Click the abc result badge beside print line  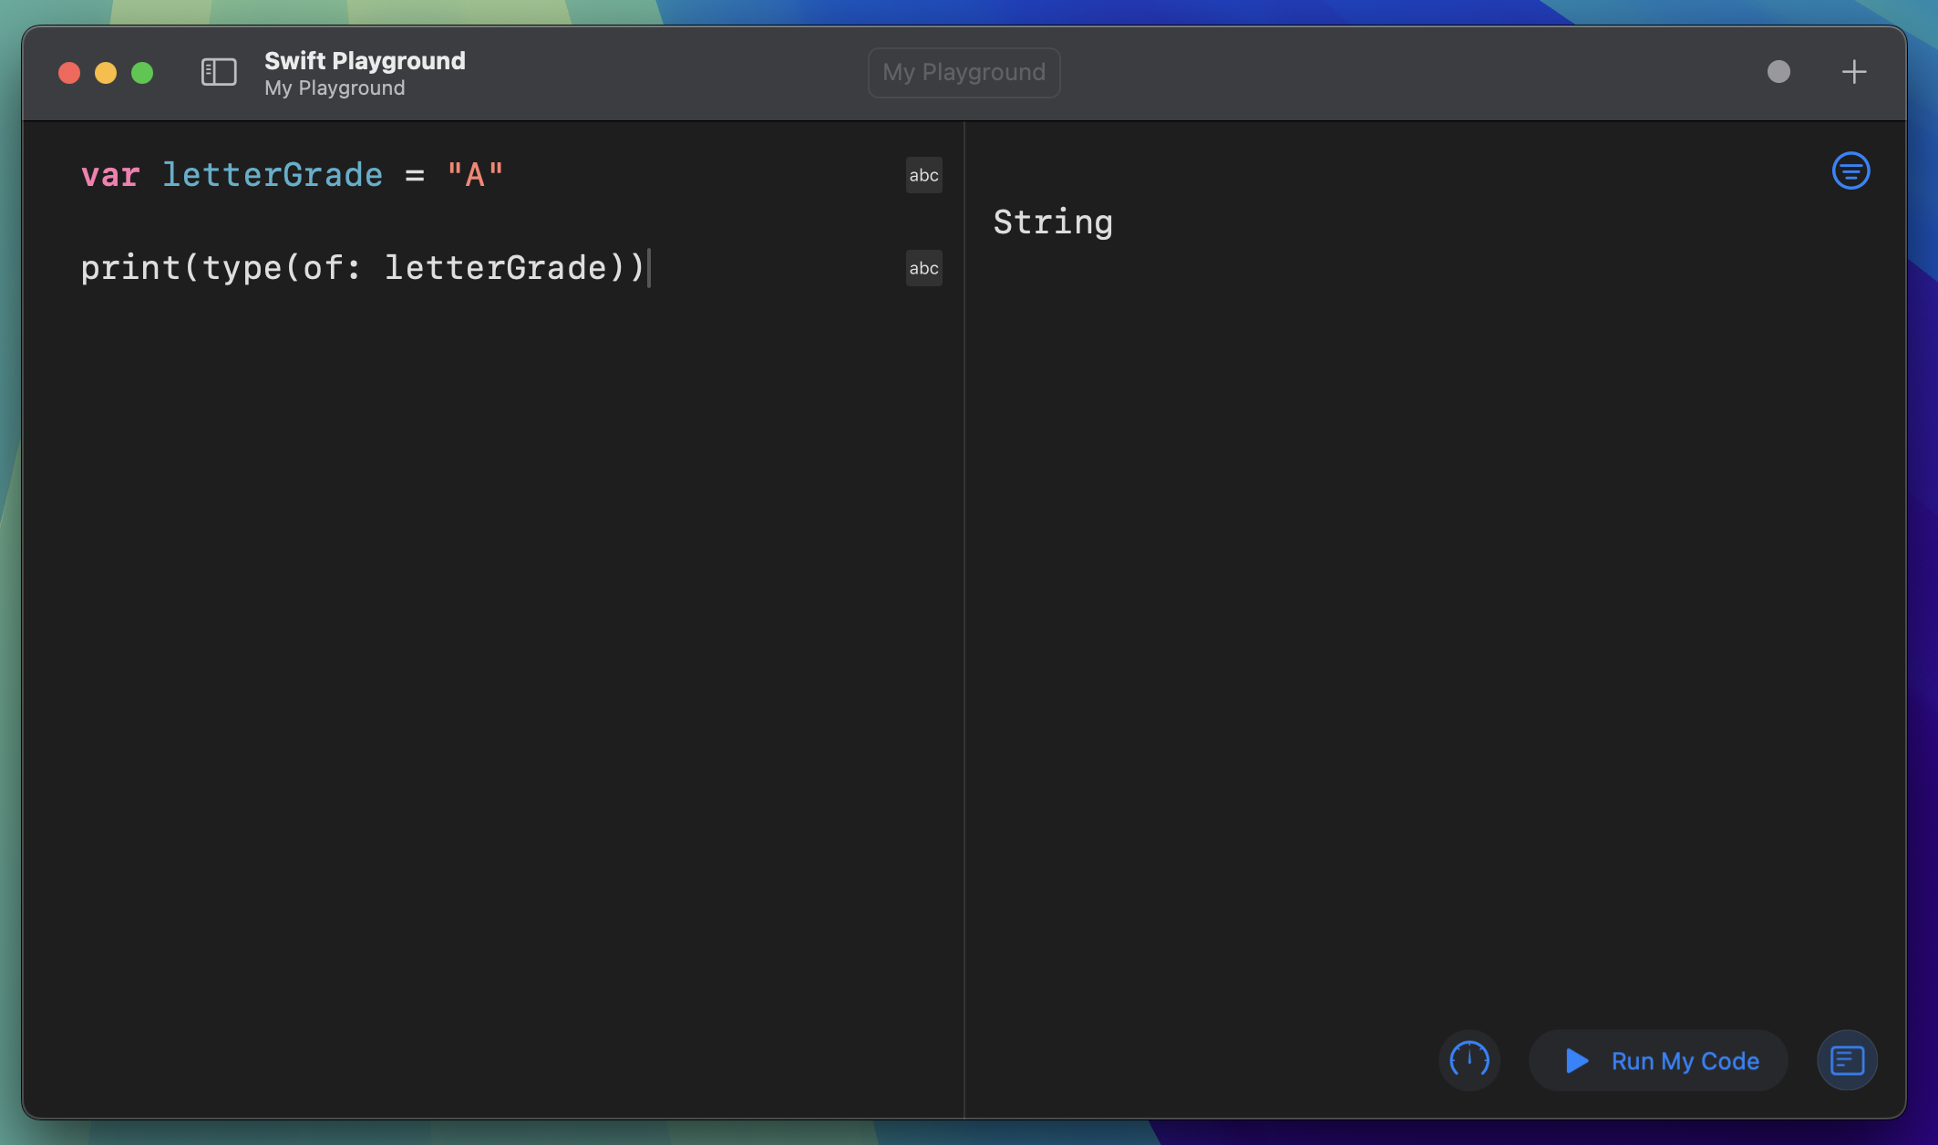pyautogui.click(x=923, y=268)
